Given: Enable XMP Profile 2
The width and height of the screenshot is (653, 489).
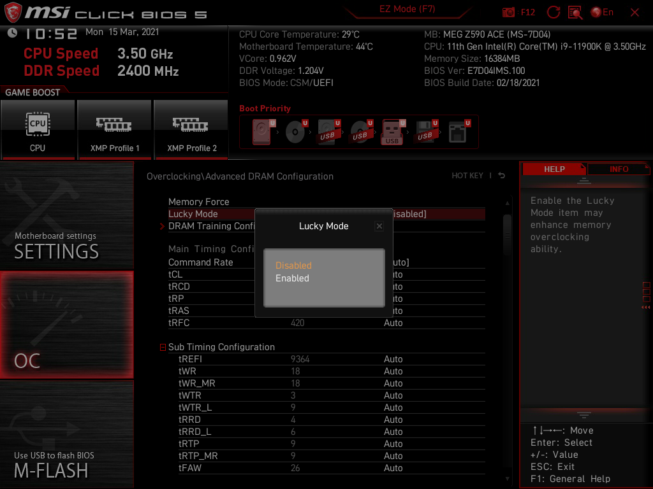Looking at the screenshot, I should 191,130.
